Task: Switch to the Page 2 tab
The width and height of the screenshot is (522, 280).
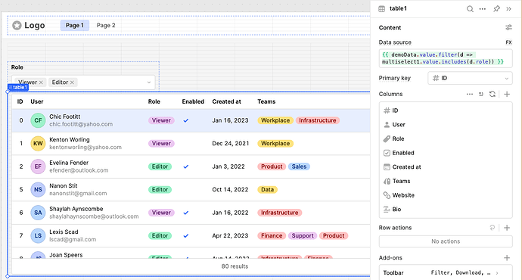Action: (x=106, y=25)
